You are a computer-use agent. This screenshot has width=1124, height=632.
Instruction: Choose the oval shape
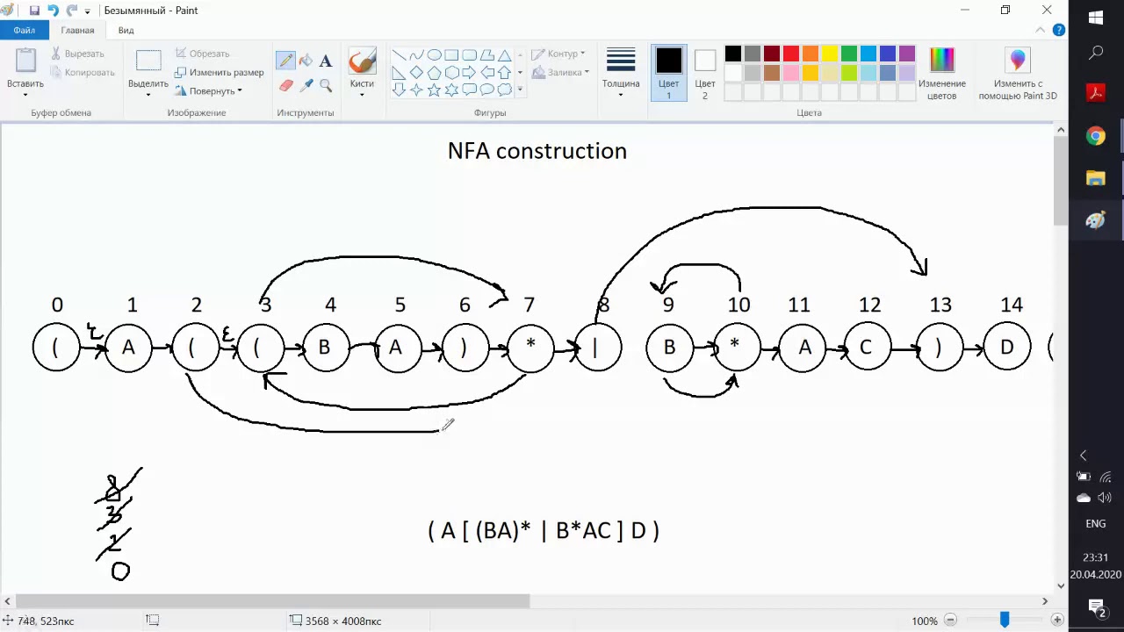434,54
